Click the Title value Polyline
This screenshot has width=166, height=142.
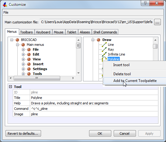click(x=36, y=98)
